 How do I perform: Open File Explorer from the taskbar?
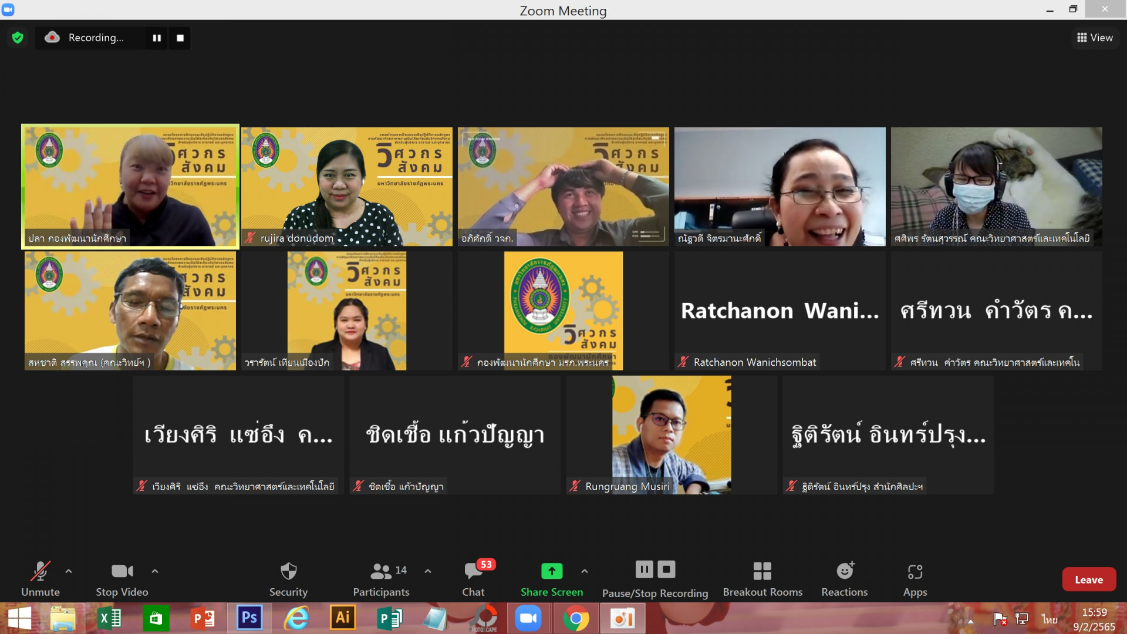(63, 619)
